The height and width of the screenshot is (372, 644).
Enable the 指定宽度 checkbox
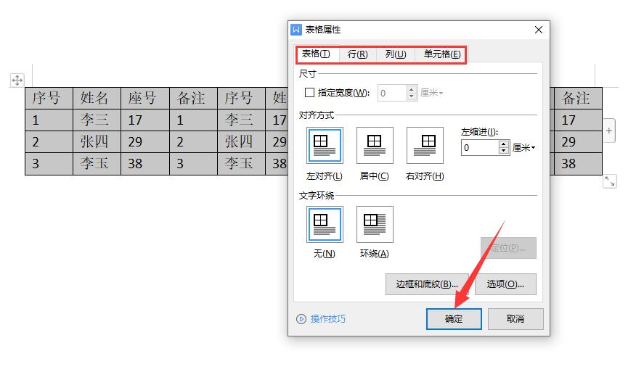pos(309,93)
